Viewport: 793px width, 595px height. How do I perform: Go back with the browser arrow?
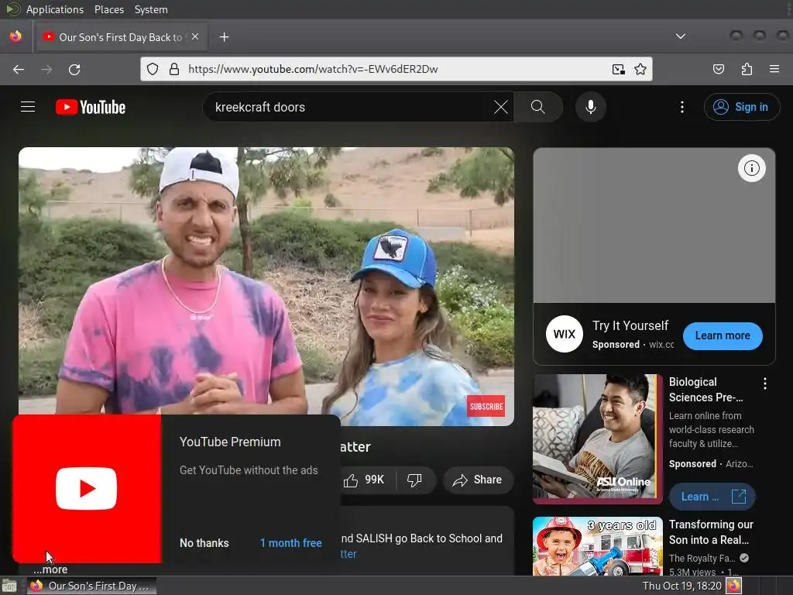click(x=19, y=69)
